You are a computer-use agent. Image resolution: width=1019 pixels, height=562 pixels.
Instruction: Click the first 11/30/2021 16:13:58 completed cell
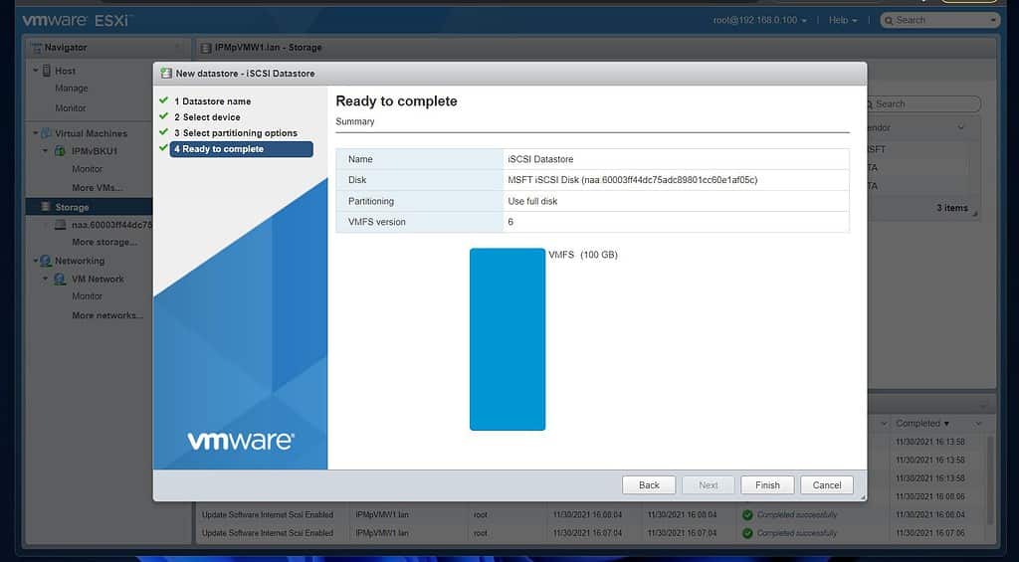pos(930,442)
